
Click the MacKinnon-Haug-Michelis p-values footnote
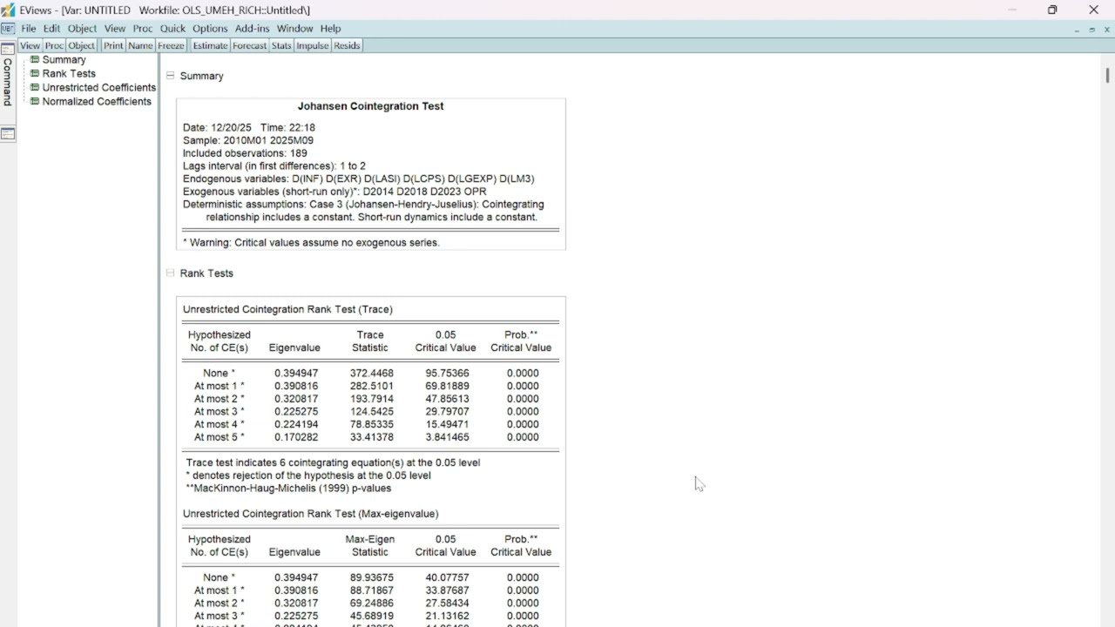point(288,489)
